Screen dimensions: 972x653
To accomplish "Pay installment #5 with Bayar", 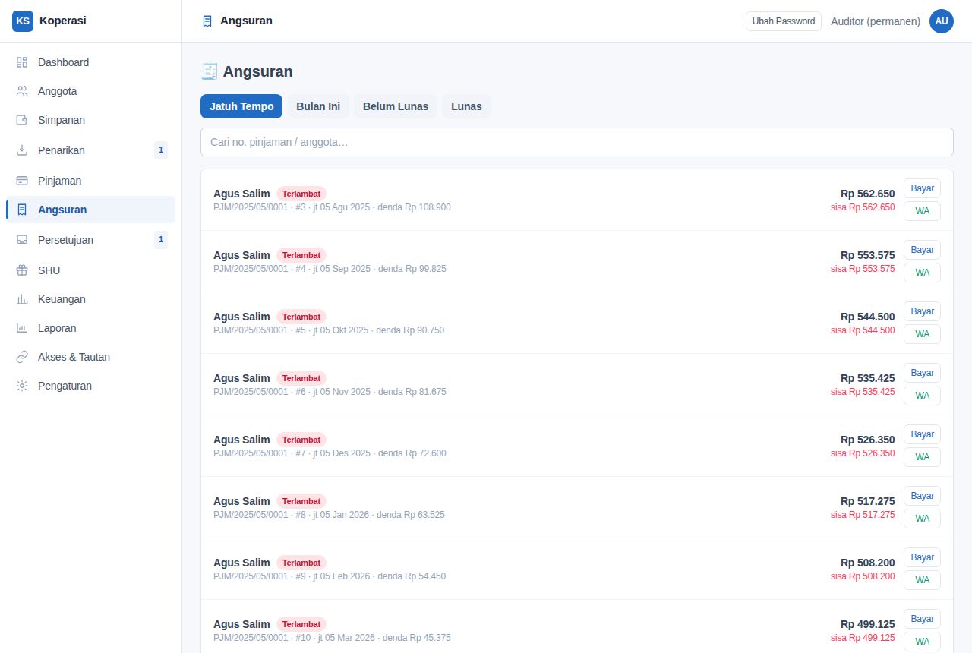I will pyautogui.click(x=922, y=311).
